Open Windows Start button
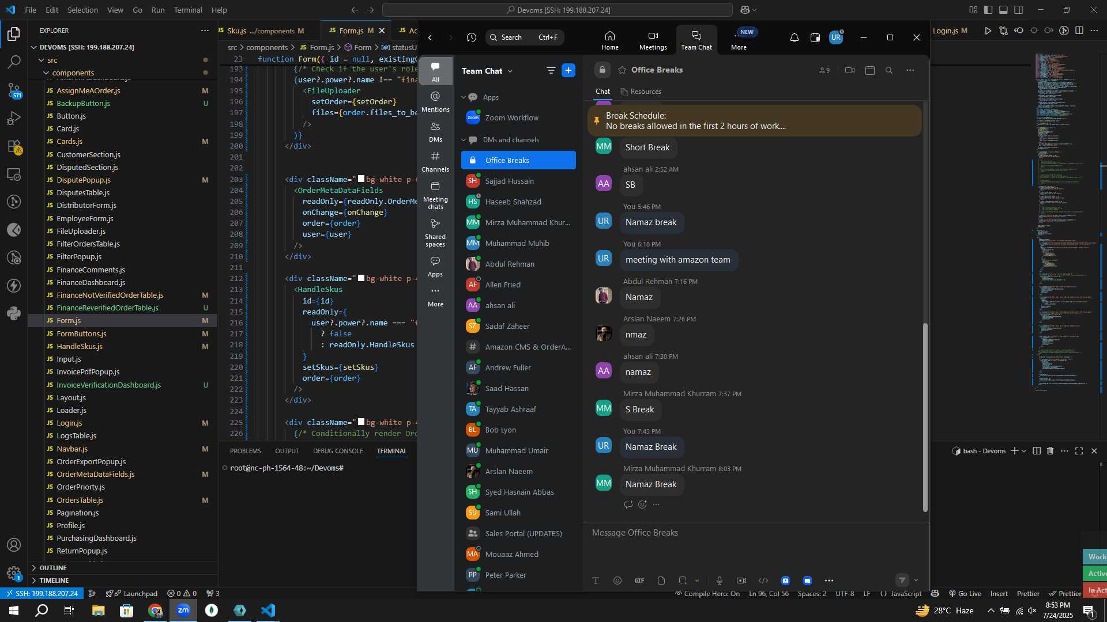 [x=14, y=610]
